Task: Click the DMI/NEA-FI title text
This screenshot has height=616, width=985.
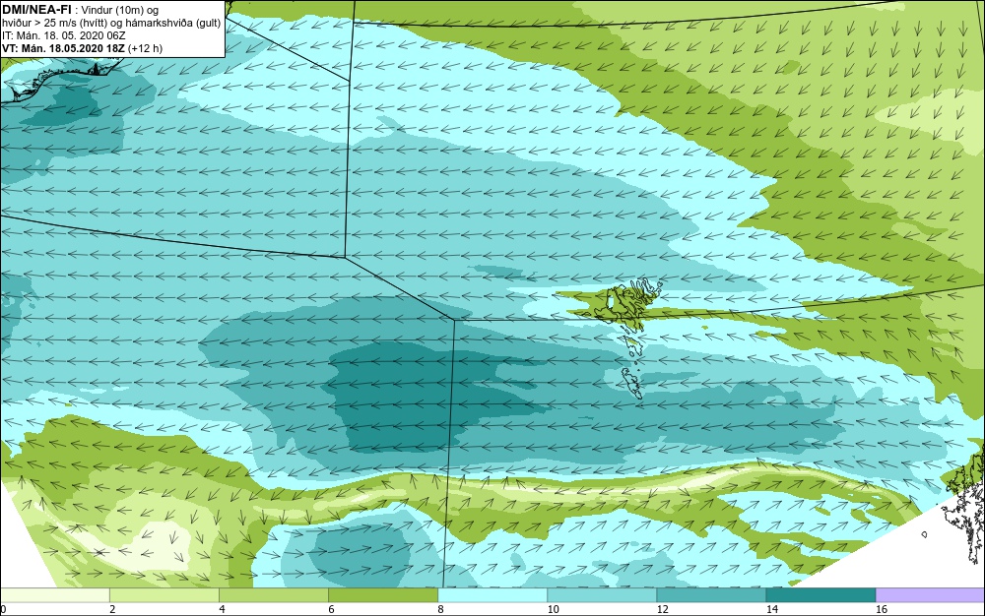Action: (x=36, y=10)
